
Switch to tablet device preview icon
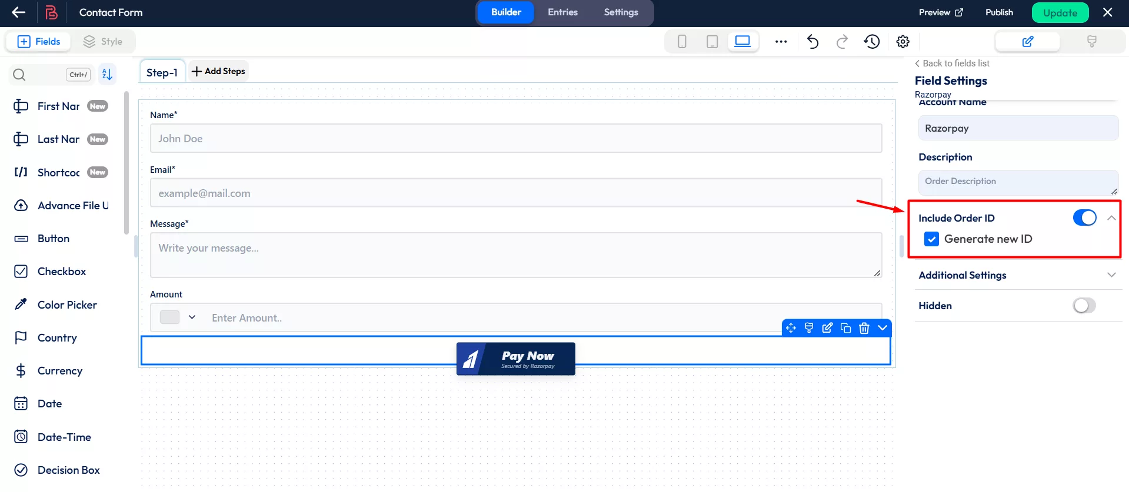coord(712,42)
